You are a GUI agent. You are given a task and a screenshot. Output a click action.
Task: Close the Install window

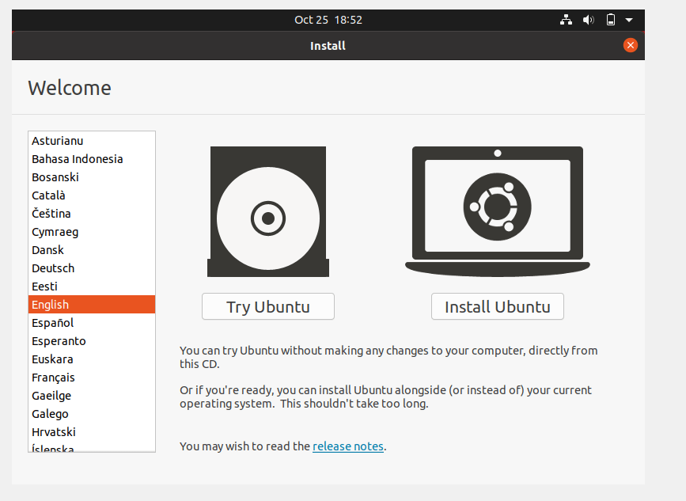click(x=630, y=45)
